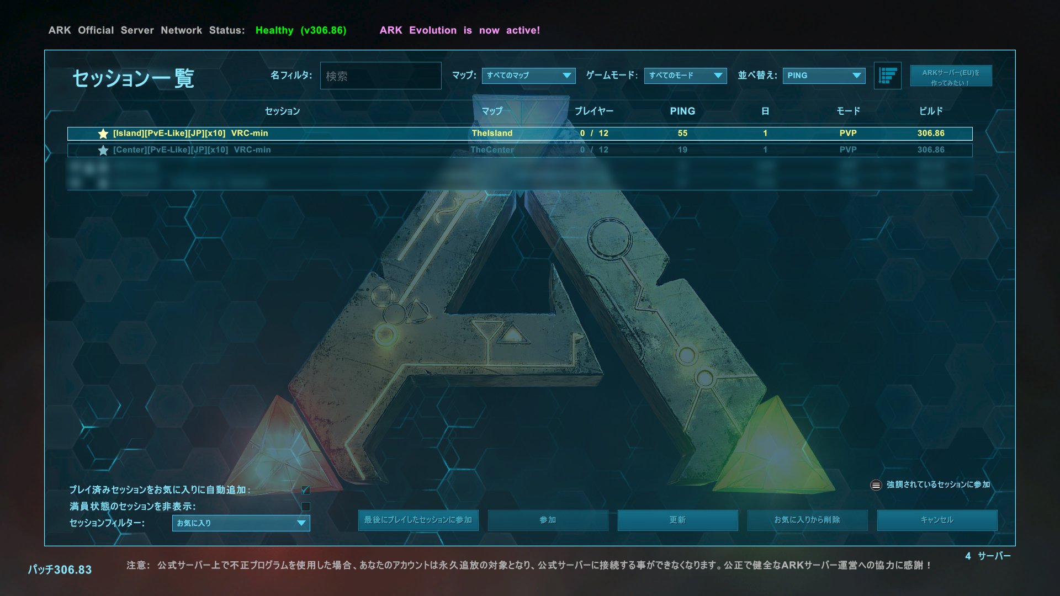Click 強調されているセッションに参加 label
This screenshot has width=1060, height=596.
pyautogui.click(x=939, y=485)
